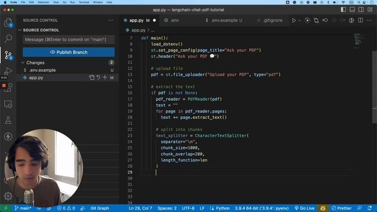Open the Remote Explorer view
The width and height of the screenshot is (377, 212).
point(8,104)
